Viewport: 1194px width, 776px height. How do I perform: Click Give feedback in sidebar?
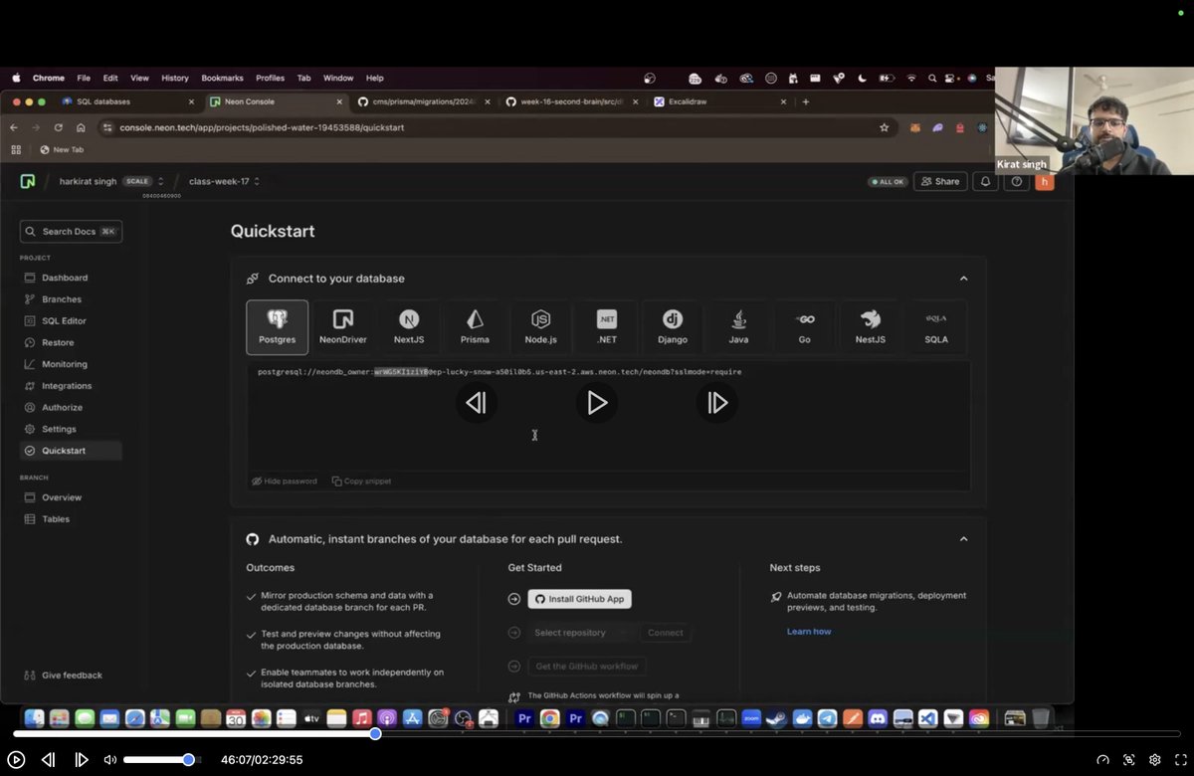coord(64,676)
